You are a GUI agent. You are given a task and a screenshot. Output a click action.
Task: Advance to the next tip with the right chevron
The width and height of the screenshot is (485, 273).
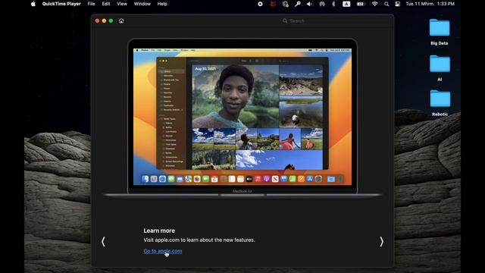click(381, 241)
